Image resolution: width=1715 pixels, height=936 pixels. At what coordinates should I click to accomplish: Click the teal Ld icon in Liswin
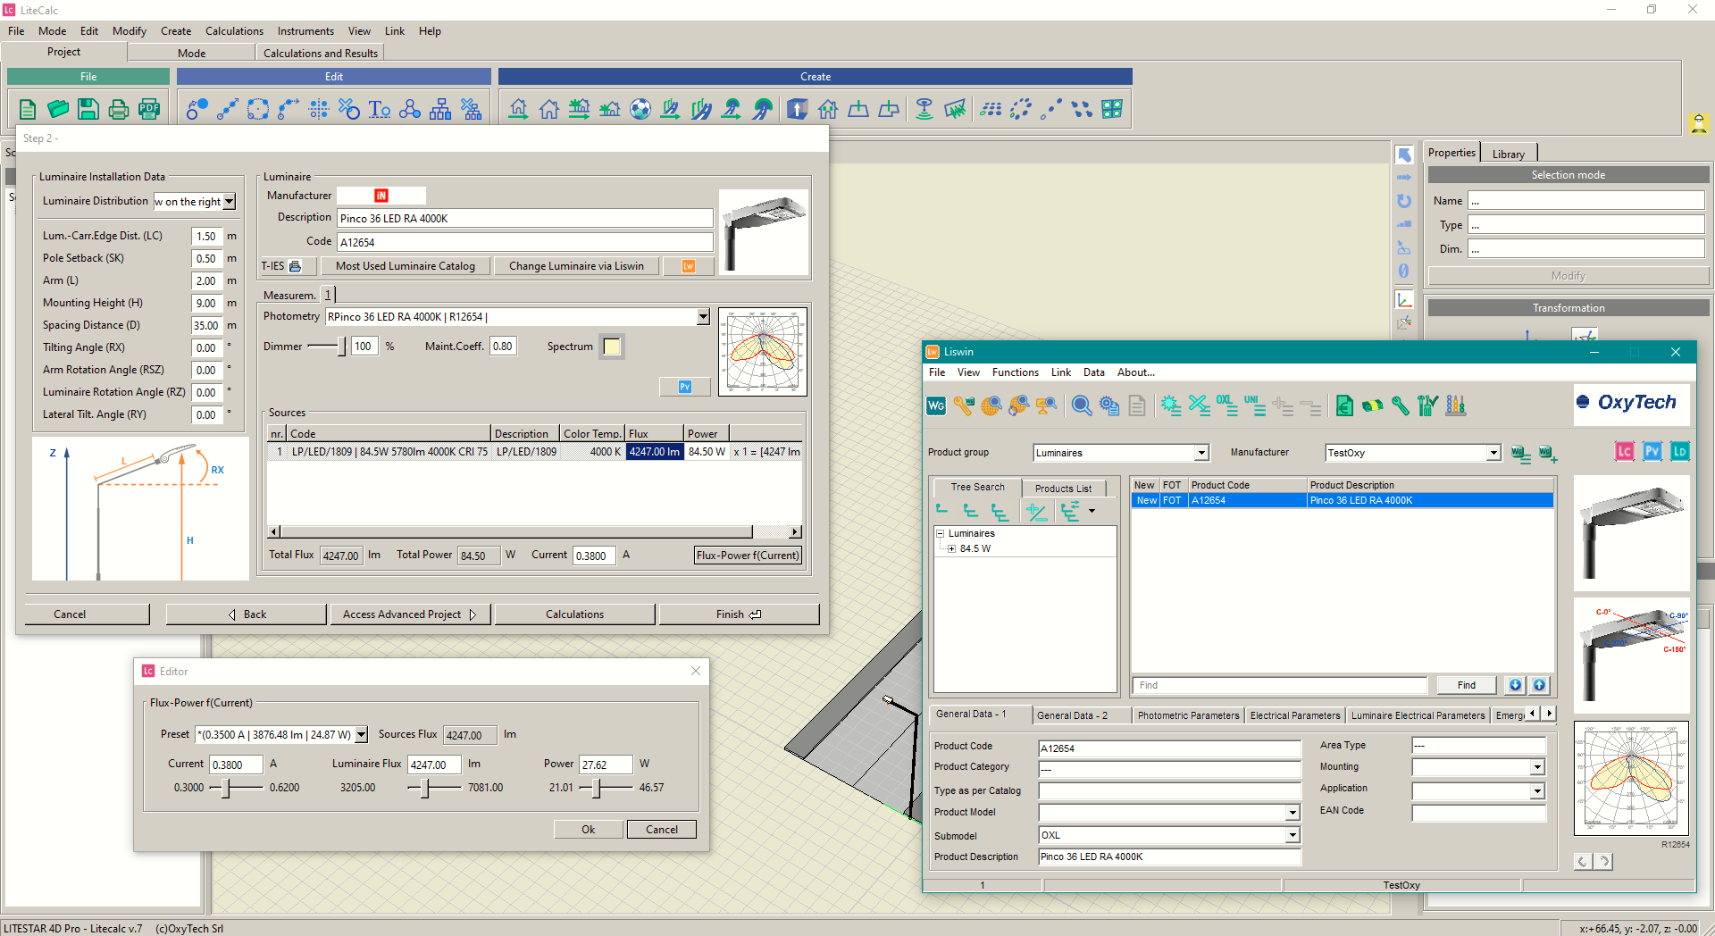tap(1680, 451)
